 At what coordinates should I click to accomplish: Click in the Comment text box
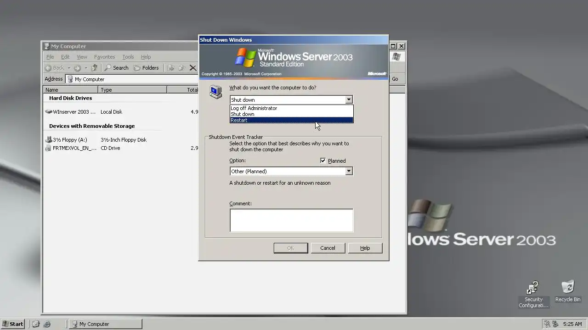tap(291, 220)
